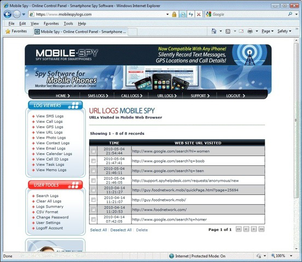
Task: Open View GPS Logs link
Action: 49,127
